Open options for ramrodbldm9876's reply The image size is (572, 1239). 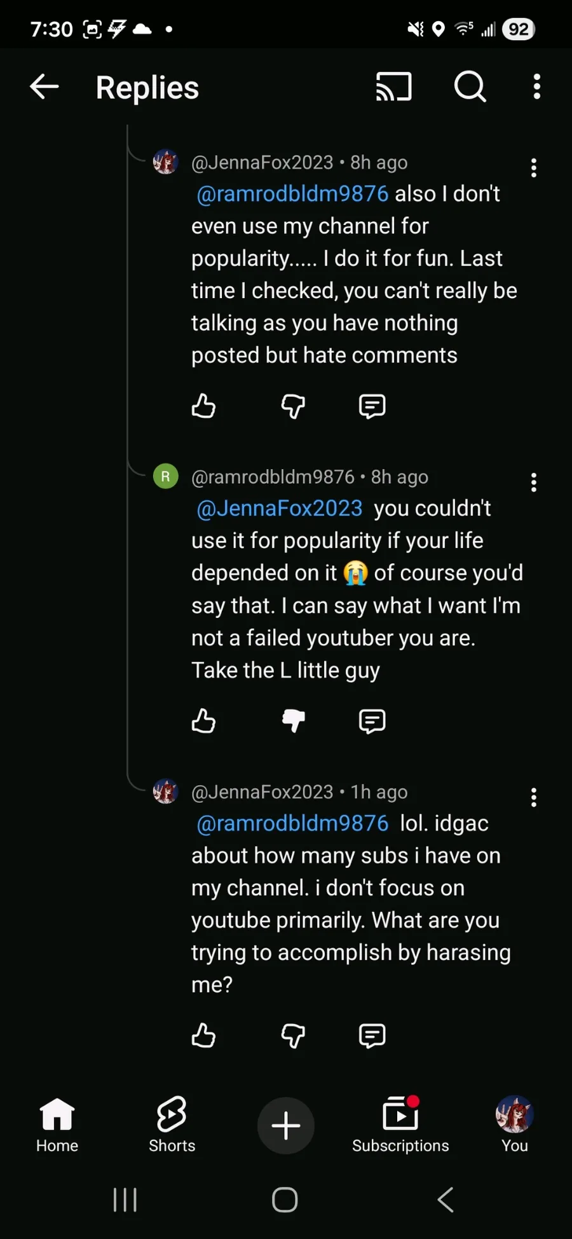pyautogui.click(x=534, y=483)
